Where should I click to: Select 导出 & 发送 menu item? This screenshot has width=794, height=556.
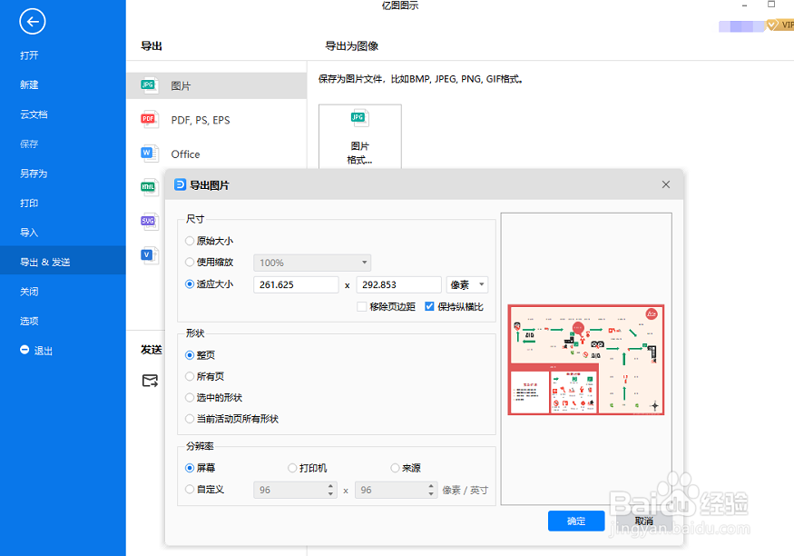[63, 261]
